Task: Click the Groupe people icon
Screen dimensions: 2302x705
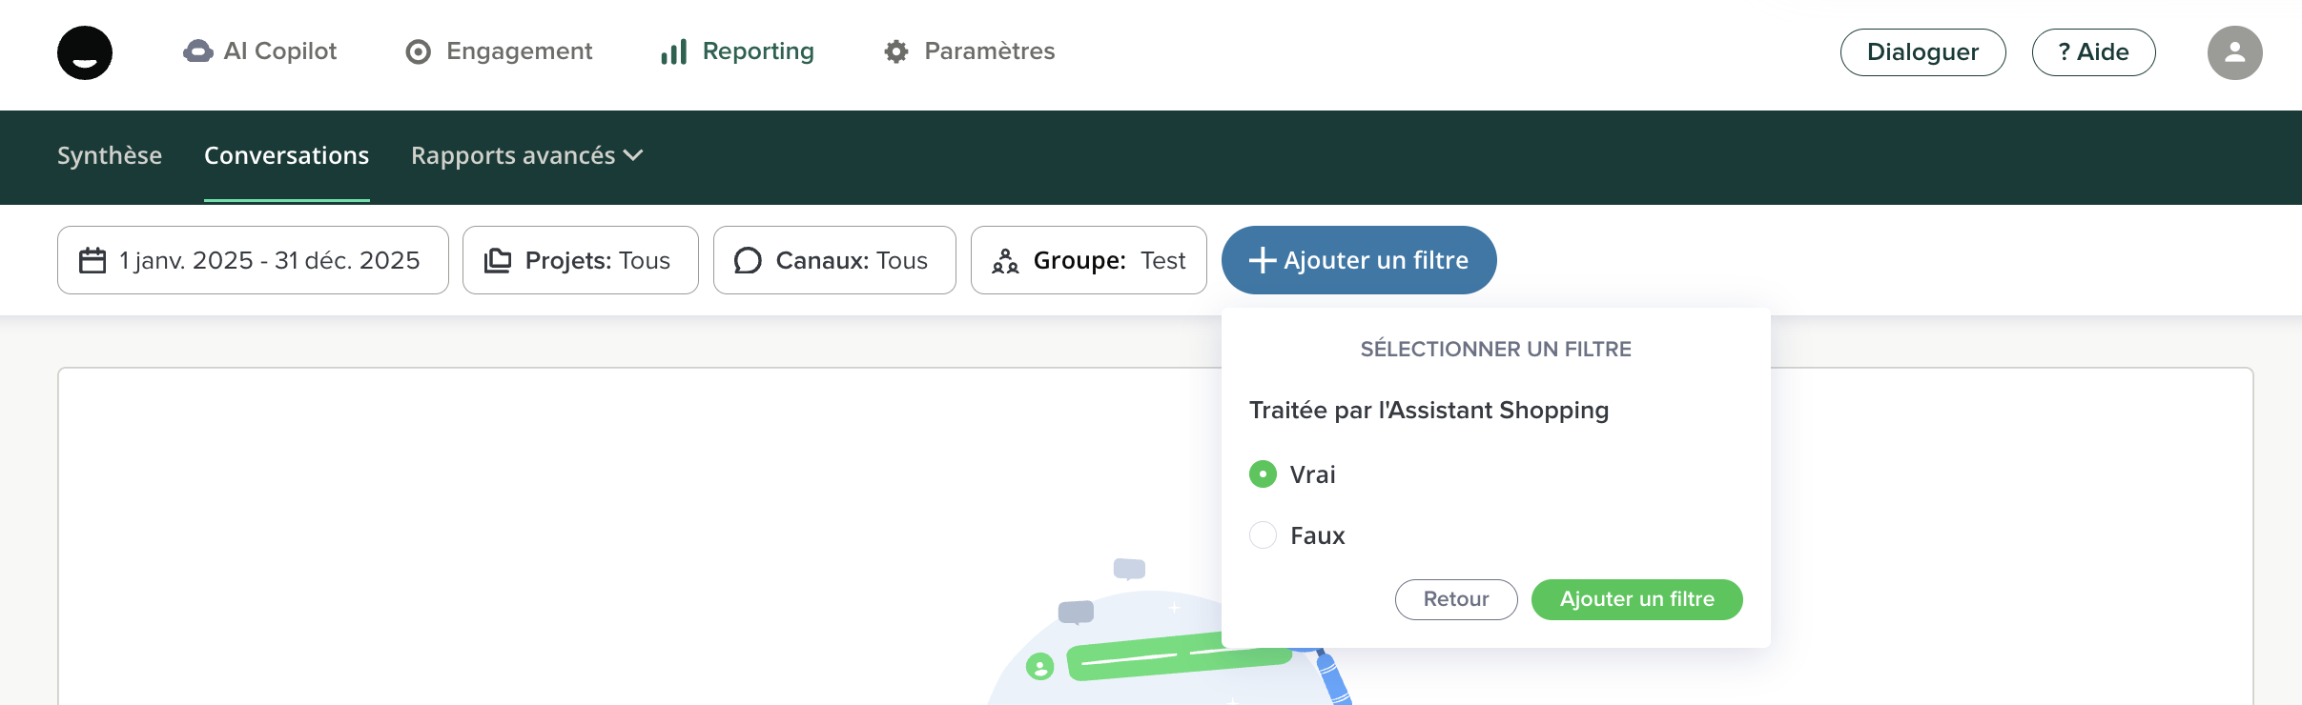Action: click(x=1005, y=260)
